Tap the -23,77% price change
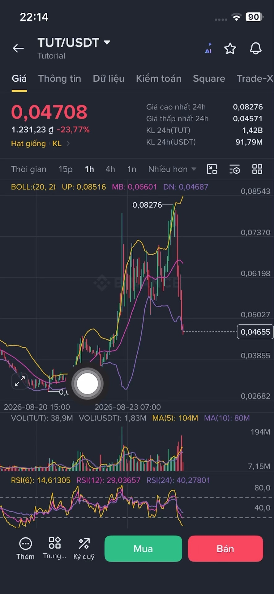The height and width of the screenshot is (594, 274). [x=73, y=130]
